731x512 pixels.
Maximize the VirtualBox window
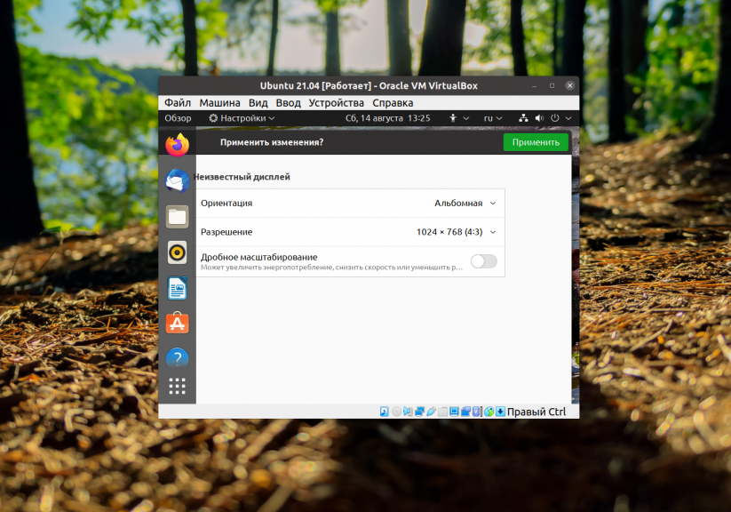[x=552, y=85]
